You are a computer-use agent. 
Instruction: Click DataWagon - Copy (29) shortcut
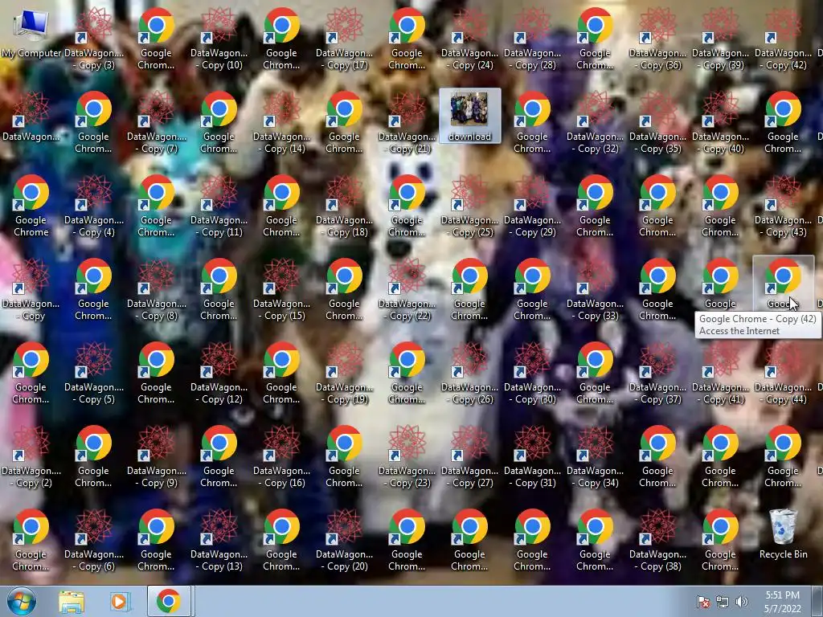click(533, 205)
